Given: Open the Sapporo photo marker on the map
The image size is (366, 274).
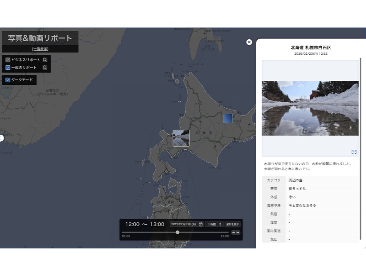Looking at the screenshot, I should point(181,138).
